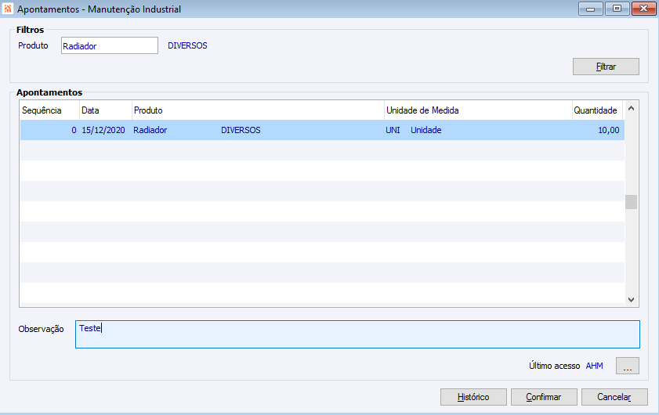Click the sequence 0 cell
659x415 pixels.
[74, 130]
